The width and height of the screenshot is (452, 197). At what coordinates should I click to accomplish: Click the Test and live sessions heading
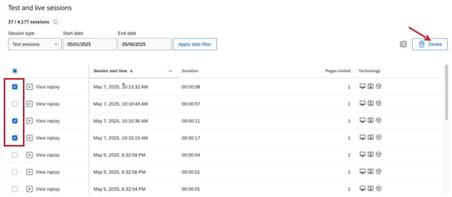pos(40,8)
